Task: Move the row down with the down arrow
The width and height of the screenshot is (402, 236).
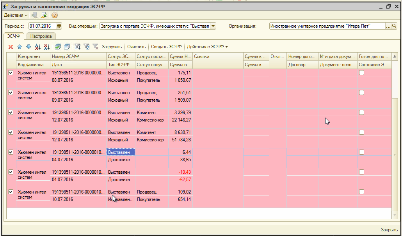Action: 28,47
